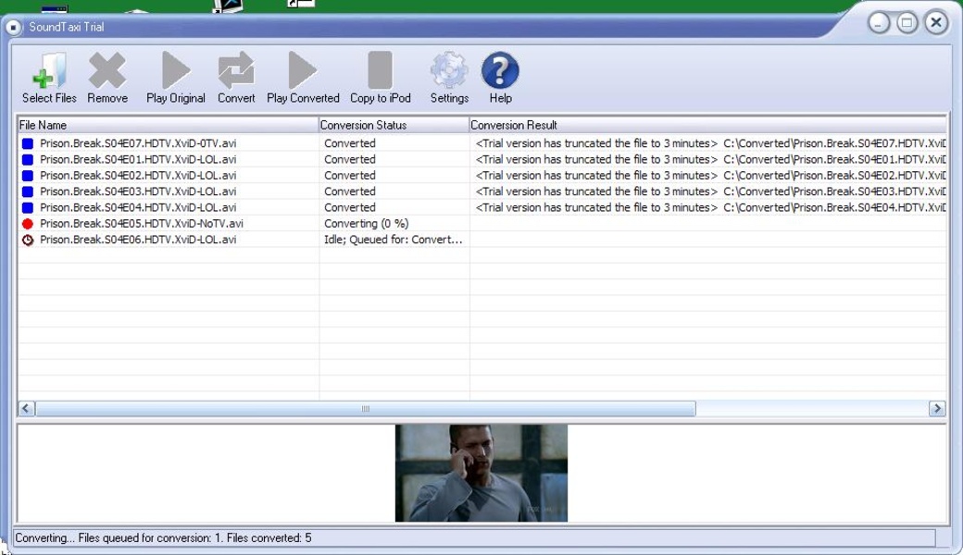The height and width of the screenshot is (555, 963).
Task: Click the video preview thumbnail
Action: pos(481,473)
